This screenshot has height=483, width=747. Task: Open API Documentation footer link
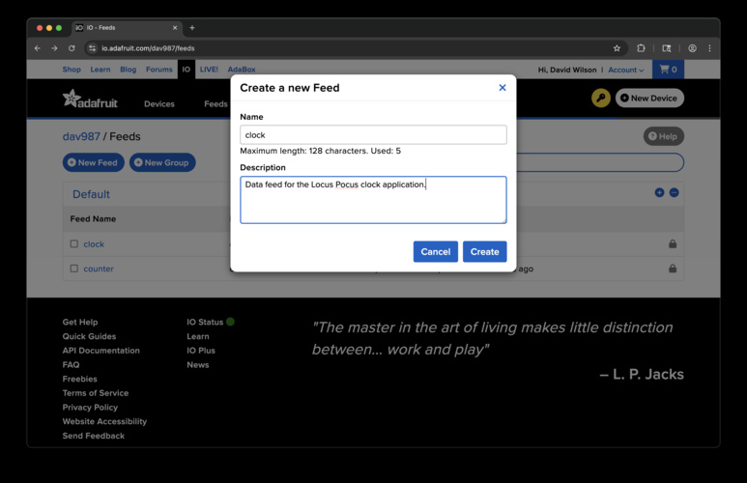click(101, 351)
